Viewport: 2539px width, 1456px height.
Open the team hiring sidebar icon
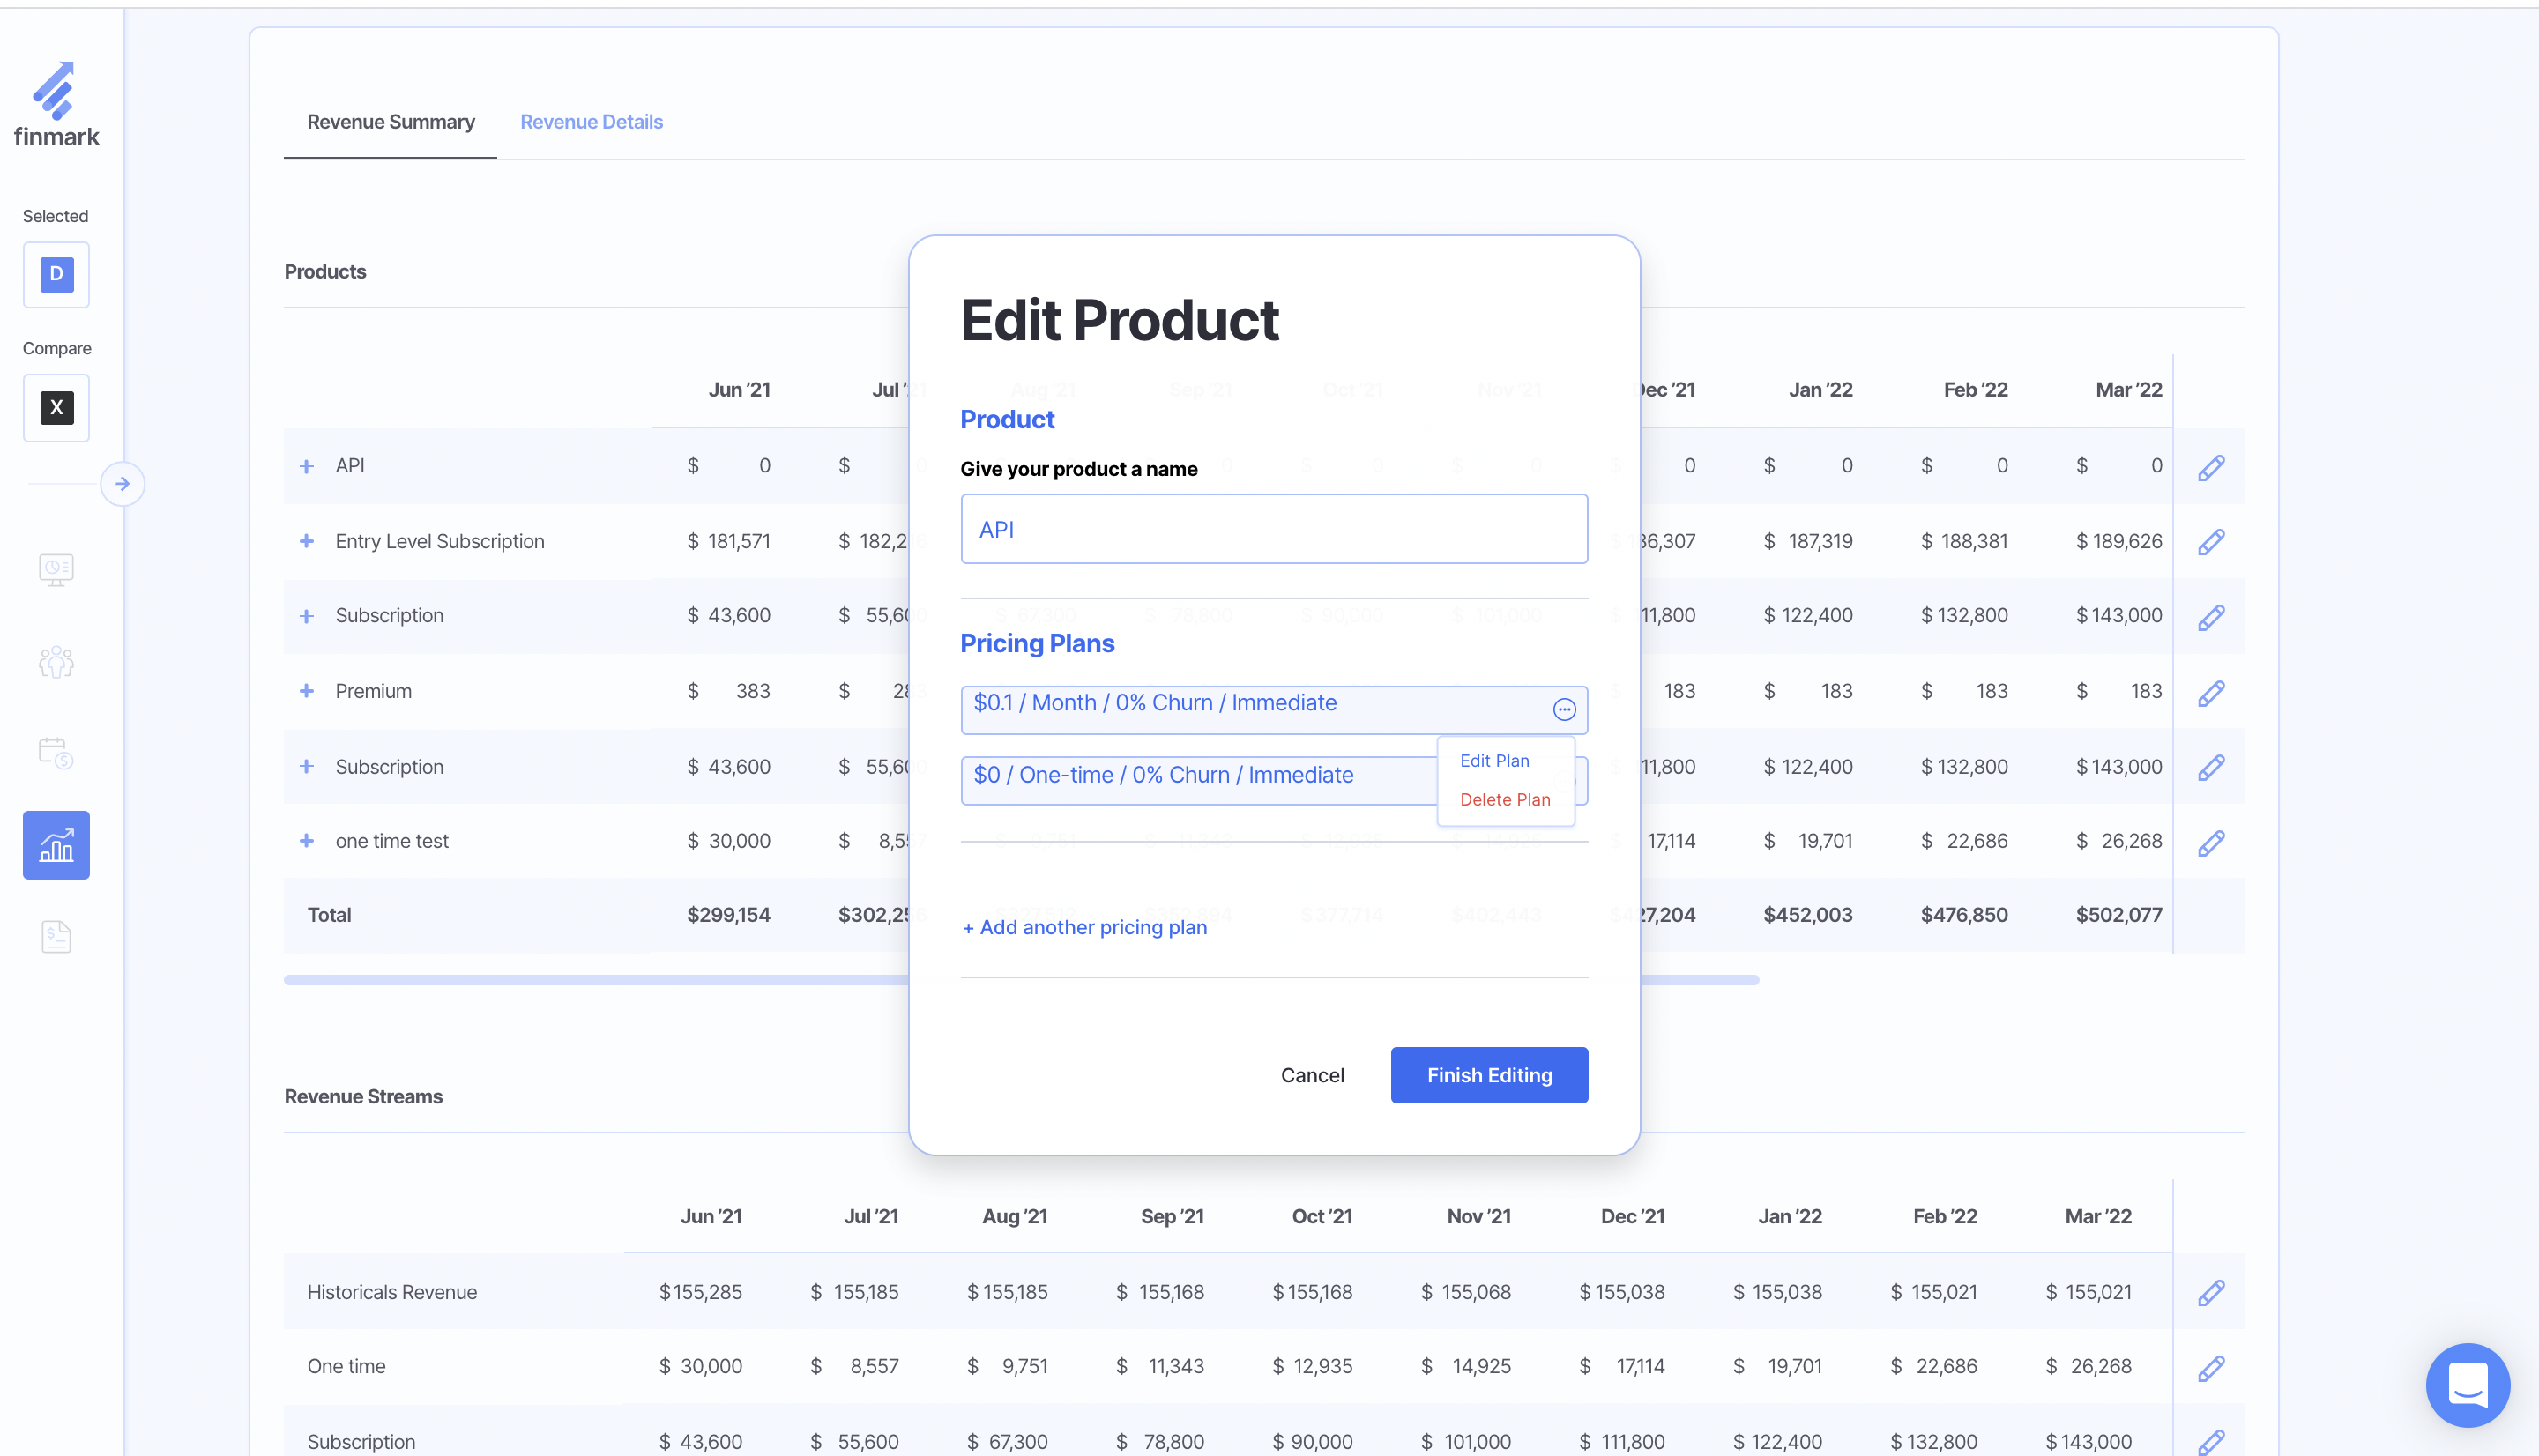coord(56,661)
